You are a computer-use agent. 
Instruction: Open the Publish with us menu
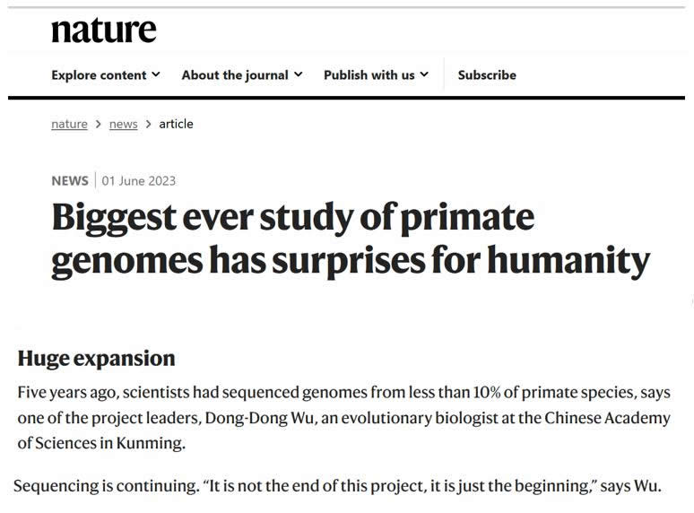pos(369,74)
